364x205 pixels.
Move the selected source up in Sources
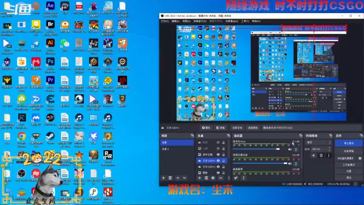point(221,178)
